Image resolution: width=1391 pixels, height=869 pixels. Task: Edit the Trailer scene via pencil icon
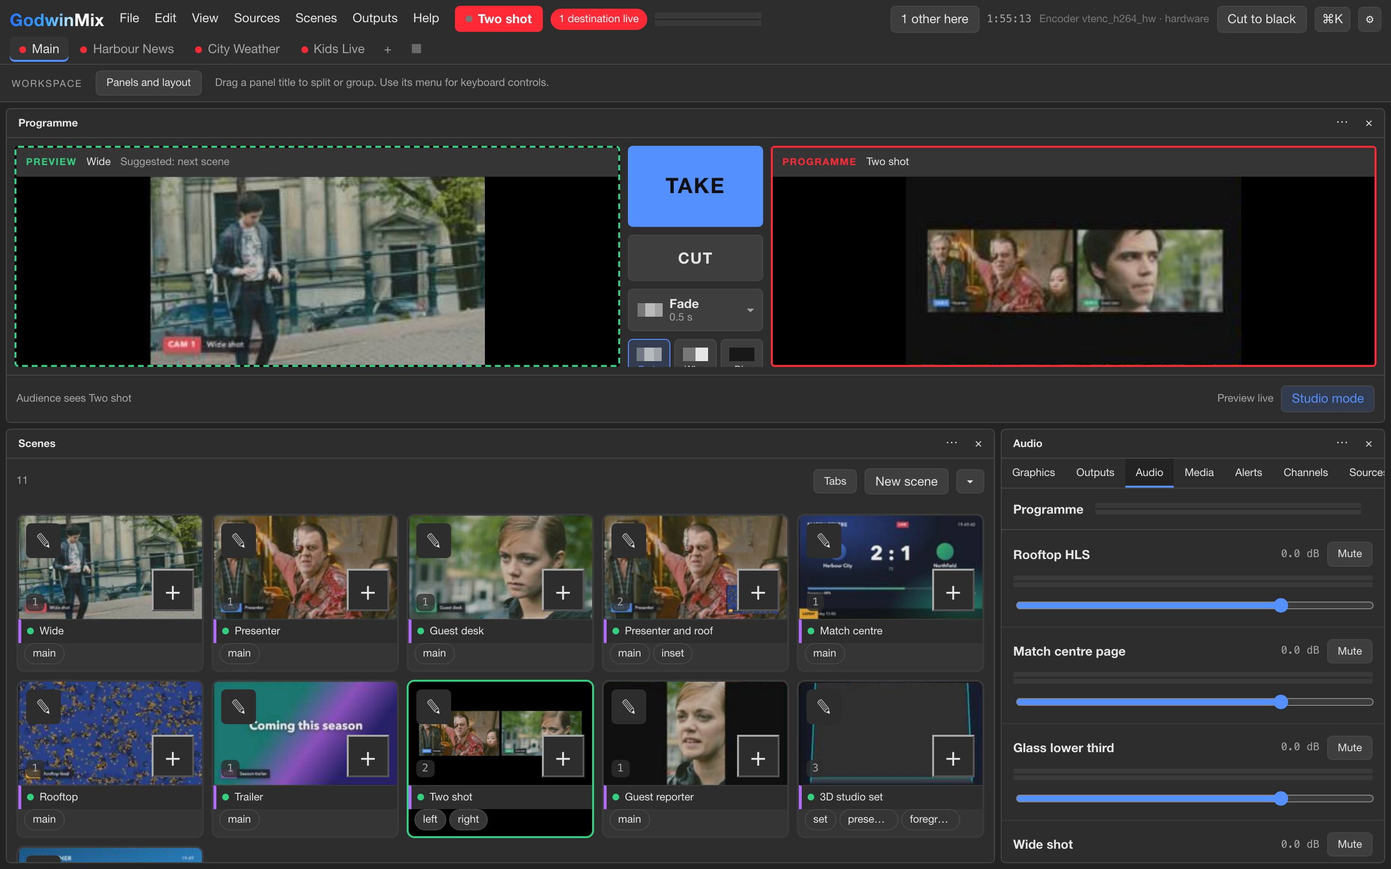[x=238, y=706]
